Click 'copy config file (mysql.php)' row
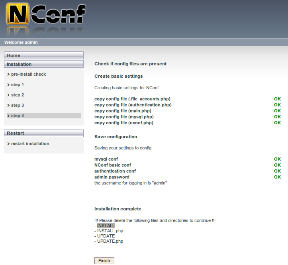 (x=124, y=117)
